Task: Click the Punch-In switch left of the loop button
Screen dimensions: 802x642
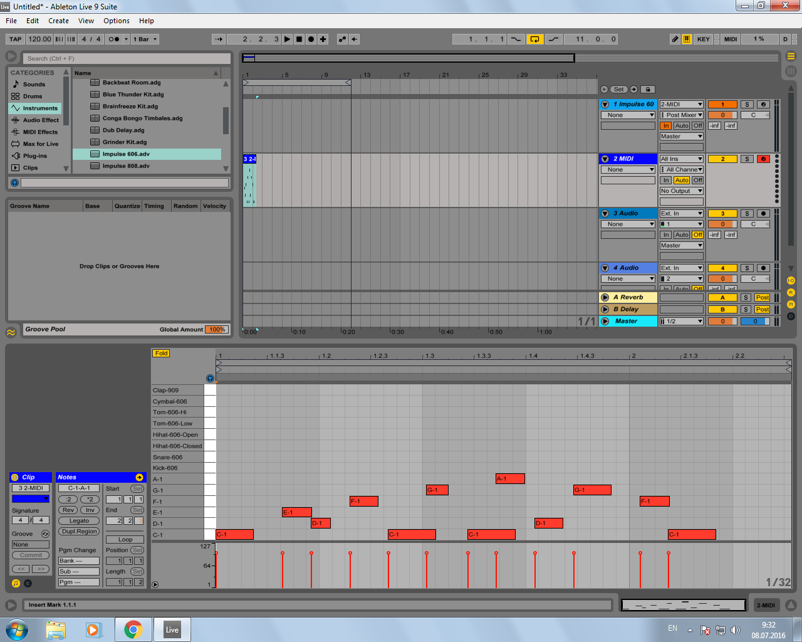Action: tap(516, 39)
